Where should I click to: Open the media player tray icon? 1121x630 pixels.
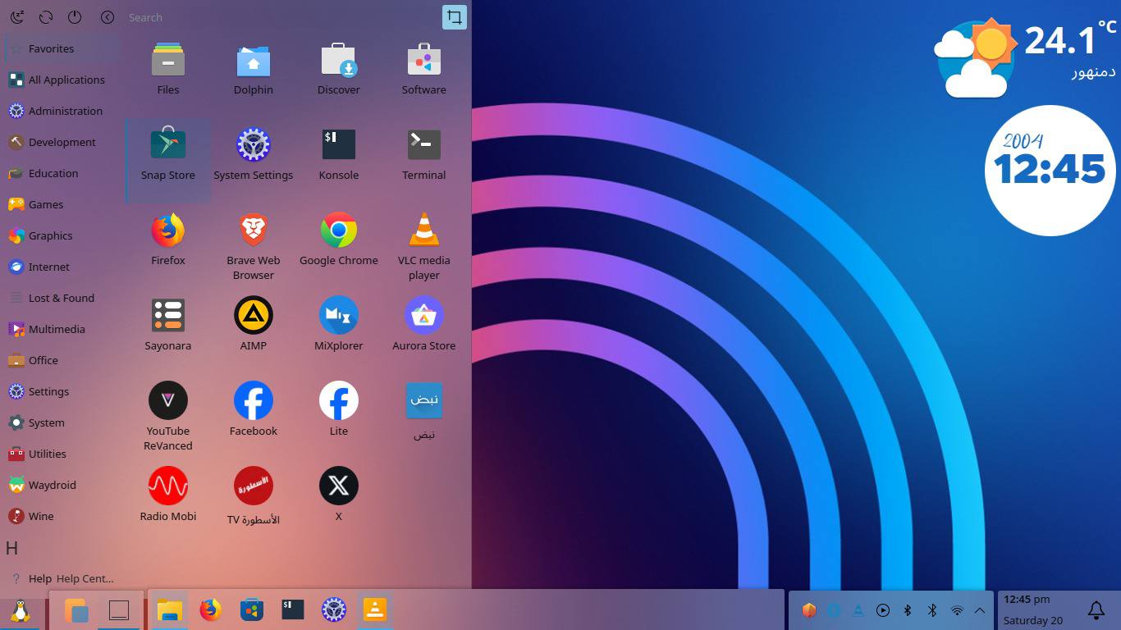pos(883,610)
